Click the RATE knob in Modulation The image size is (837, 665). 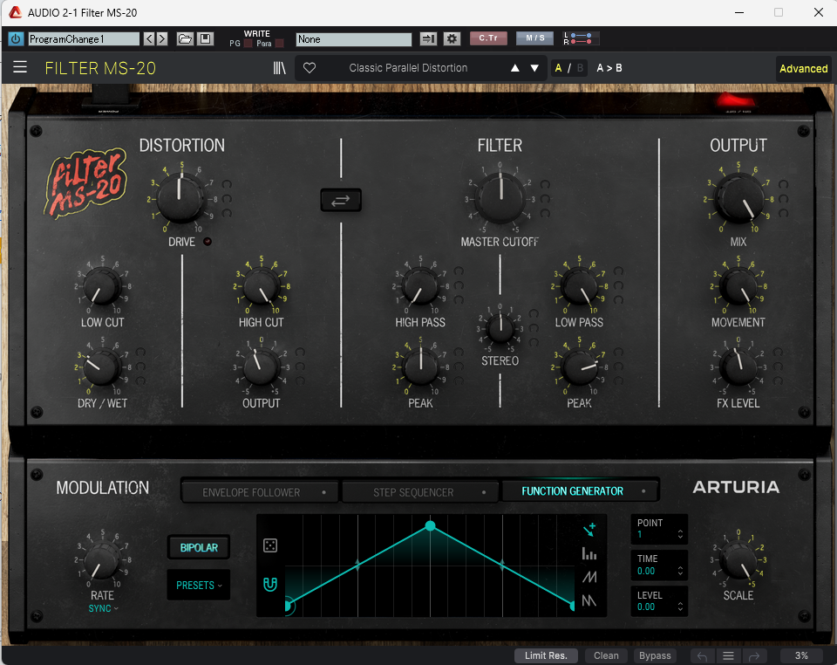coord(103,561)
